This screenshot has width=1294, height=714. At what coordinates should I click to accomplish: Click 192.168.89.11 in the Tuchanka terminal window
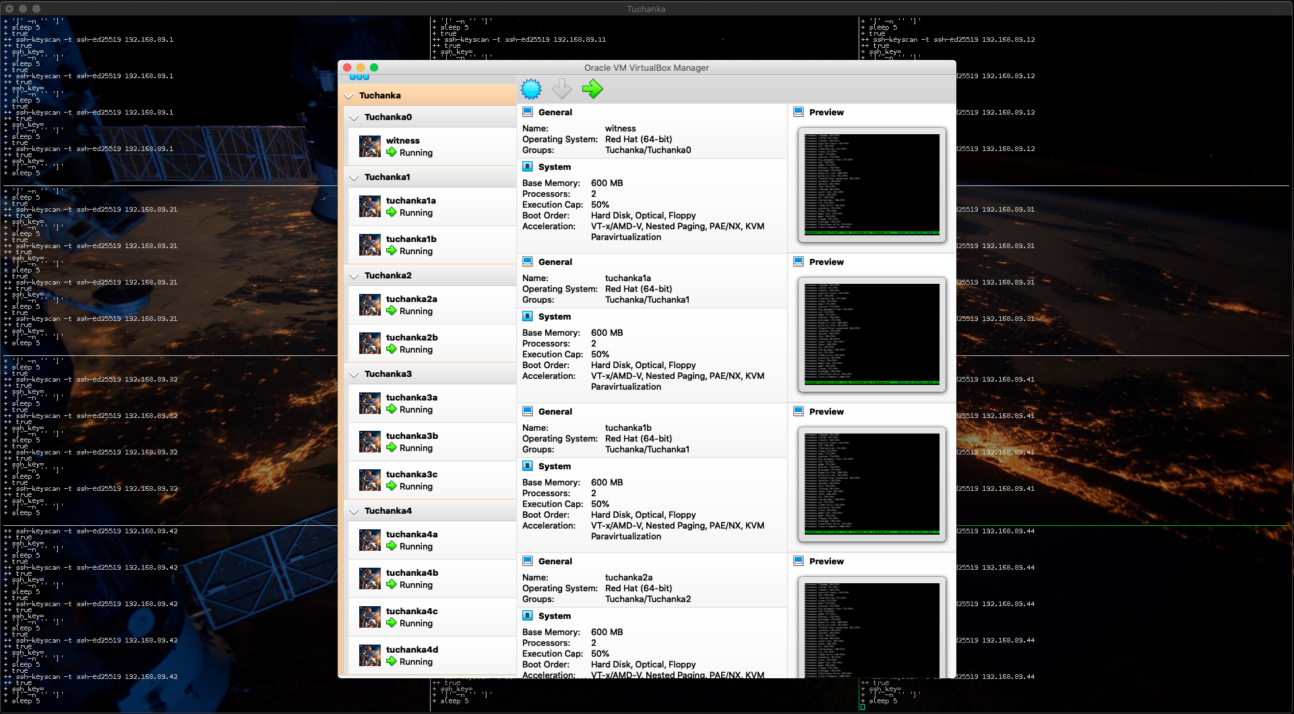(580, 40)
